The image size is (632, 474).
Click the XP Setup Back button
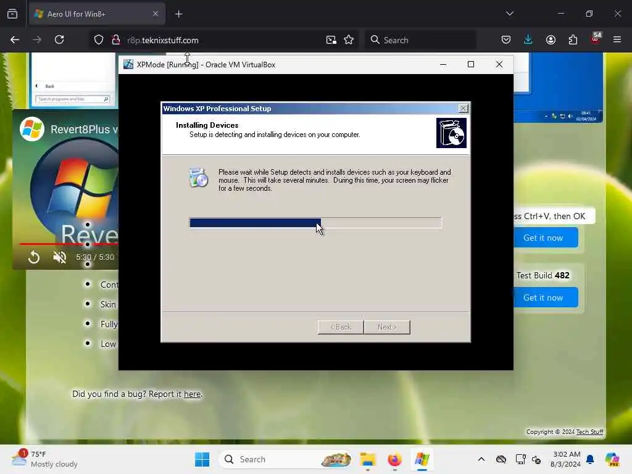(341, 327)
